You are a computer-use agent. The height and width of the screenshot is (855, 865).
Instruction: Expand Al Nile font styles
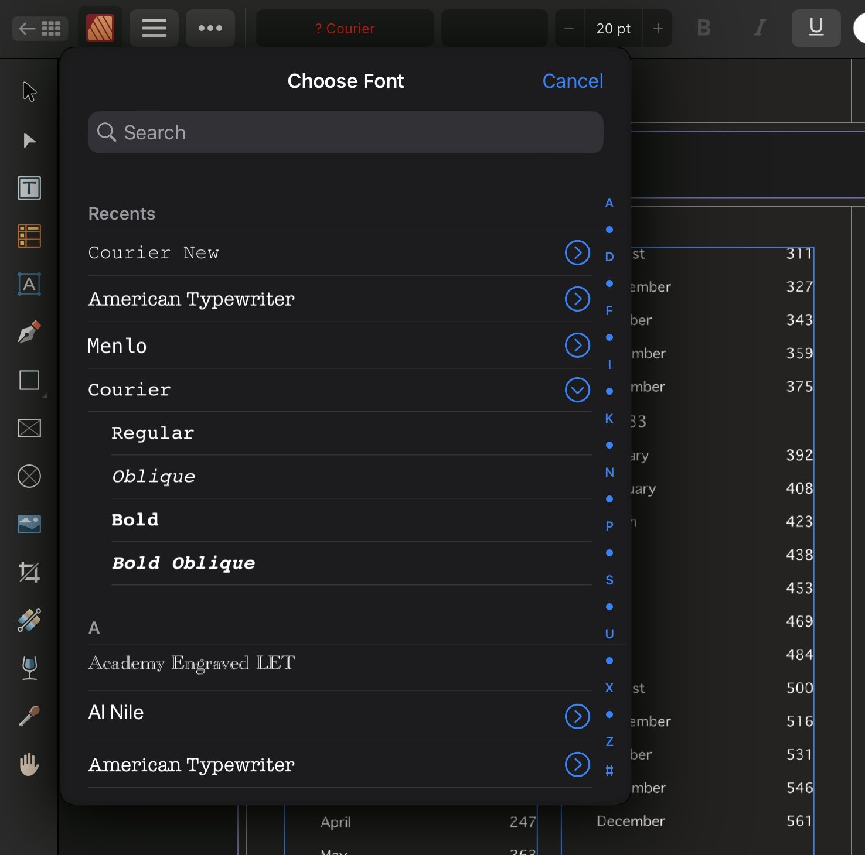[577, 716]
